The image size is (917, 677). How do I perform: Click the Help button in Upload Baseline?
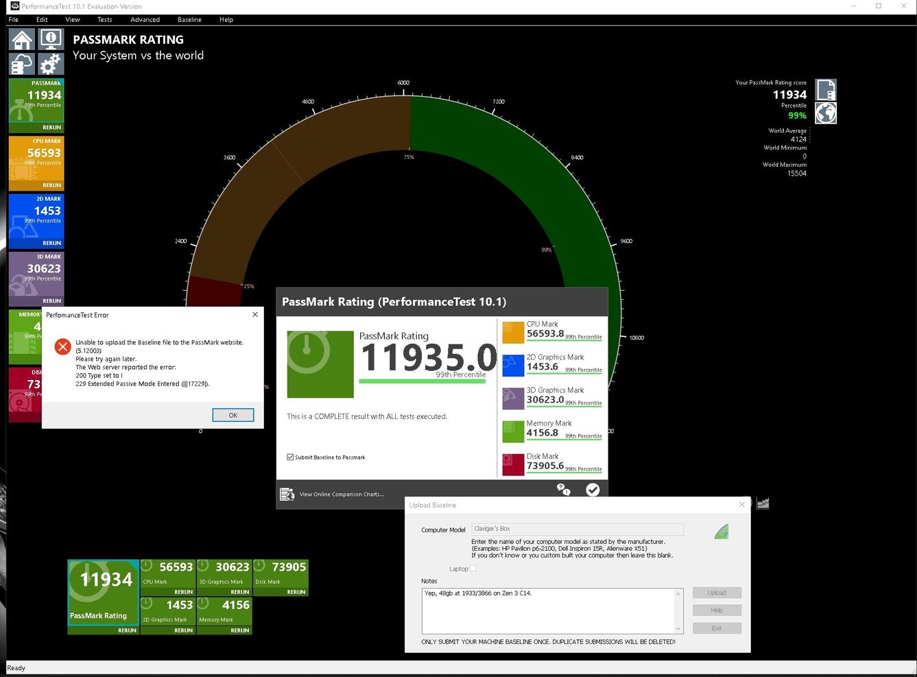click(717, 610)
